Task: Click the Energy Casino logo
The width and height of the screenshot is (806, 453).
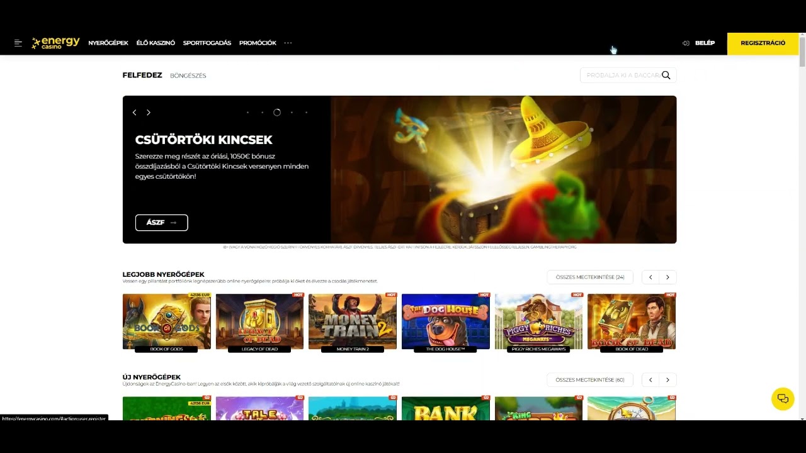Action: [56, 43]
